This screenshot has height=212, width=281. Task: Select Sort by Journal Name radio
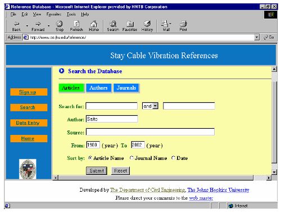coord(132,158)
